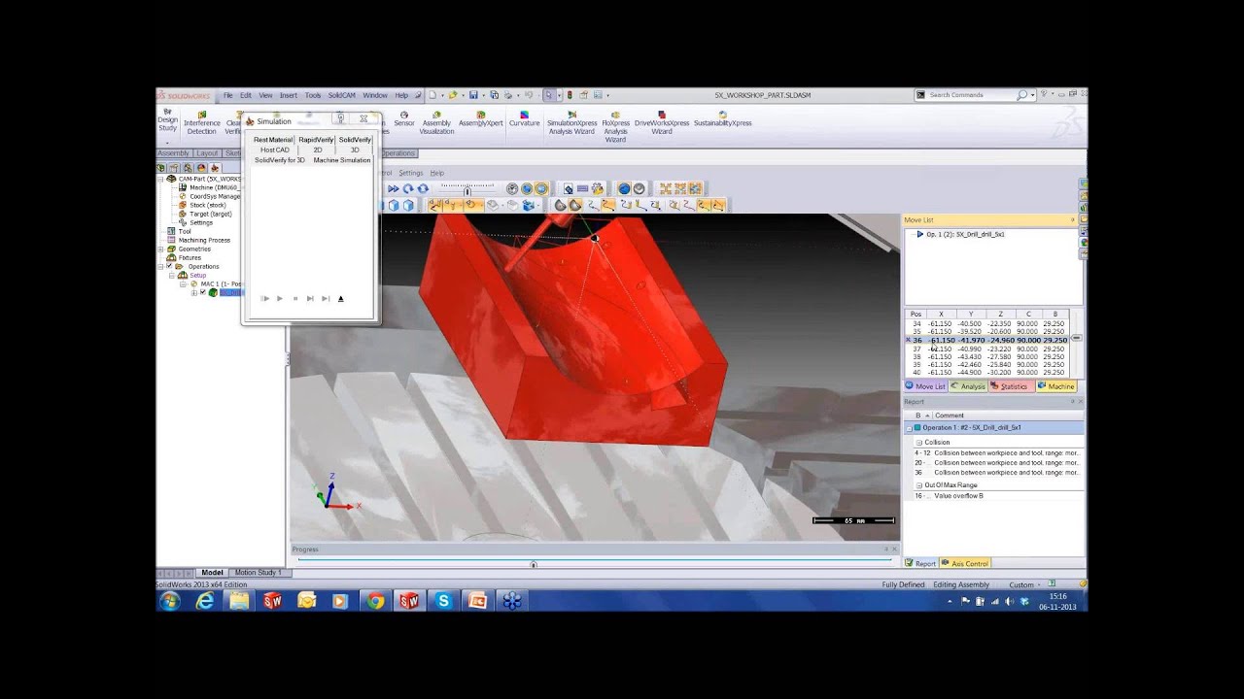Open the Sensor tool
Viewport: 1244px width, 699px height.
(x=404, y=118)
